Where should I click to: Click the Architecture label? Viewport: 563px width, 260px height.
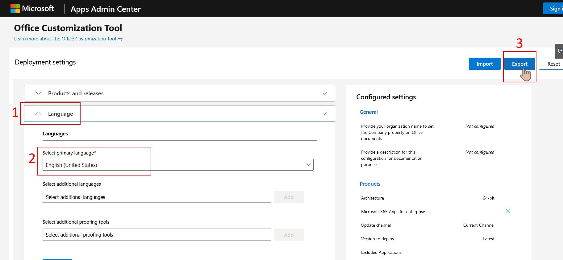373,198
